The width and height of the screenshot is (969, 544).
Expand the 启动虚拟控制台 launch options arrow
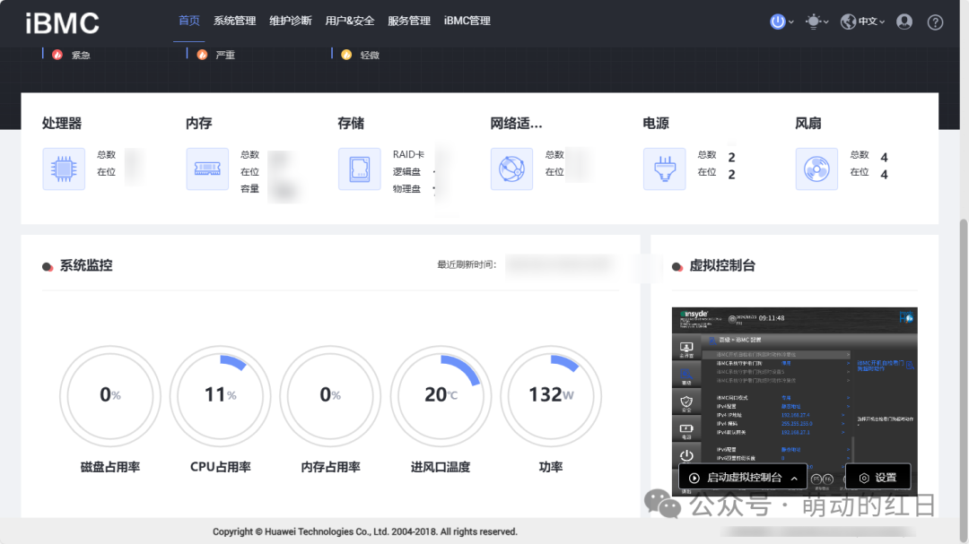click(x=794, y=478)
